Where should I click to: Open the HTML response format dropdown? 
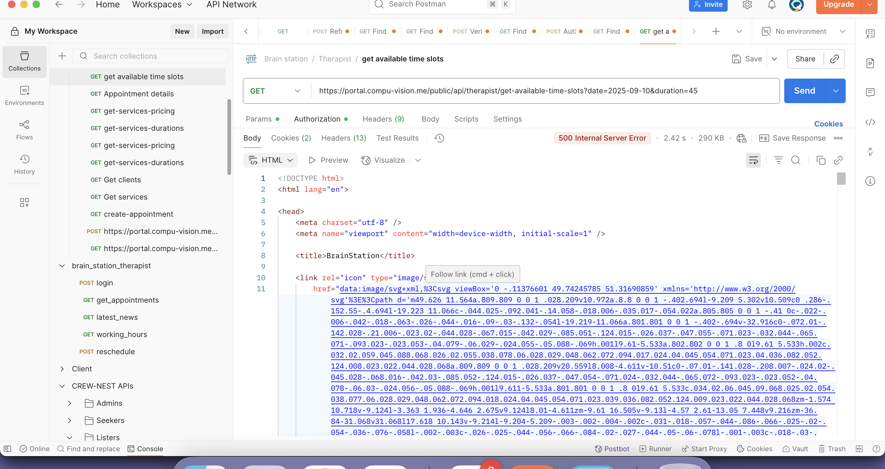coord(270,160)
